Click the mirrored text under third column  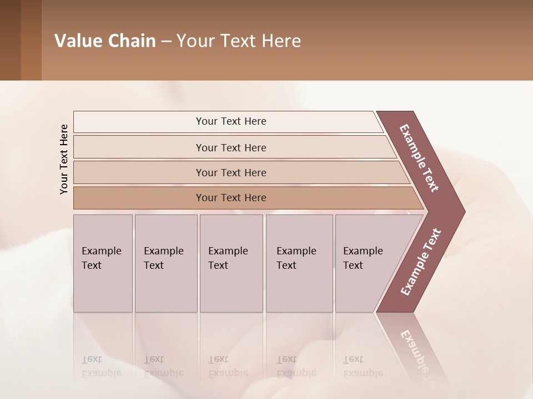click(228, 366)
